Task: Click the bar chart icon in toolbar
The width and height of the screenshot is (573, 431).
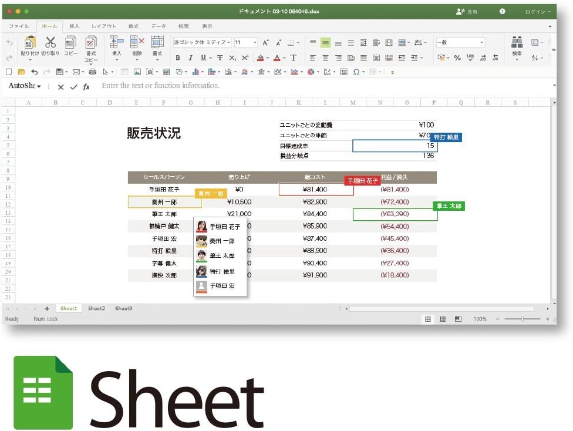Action: coord(196,72)
